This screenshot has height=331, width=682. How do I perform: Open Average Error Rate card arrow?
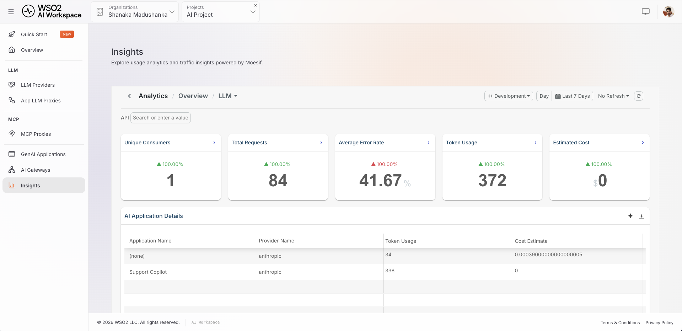click(429, 143)
